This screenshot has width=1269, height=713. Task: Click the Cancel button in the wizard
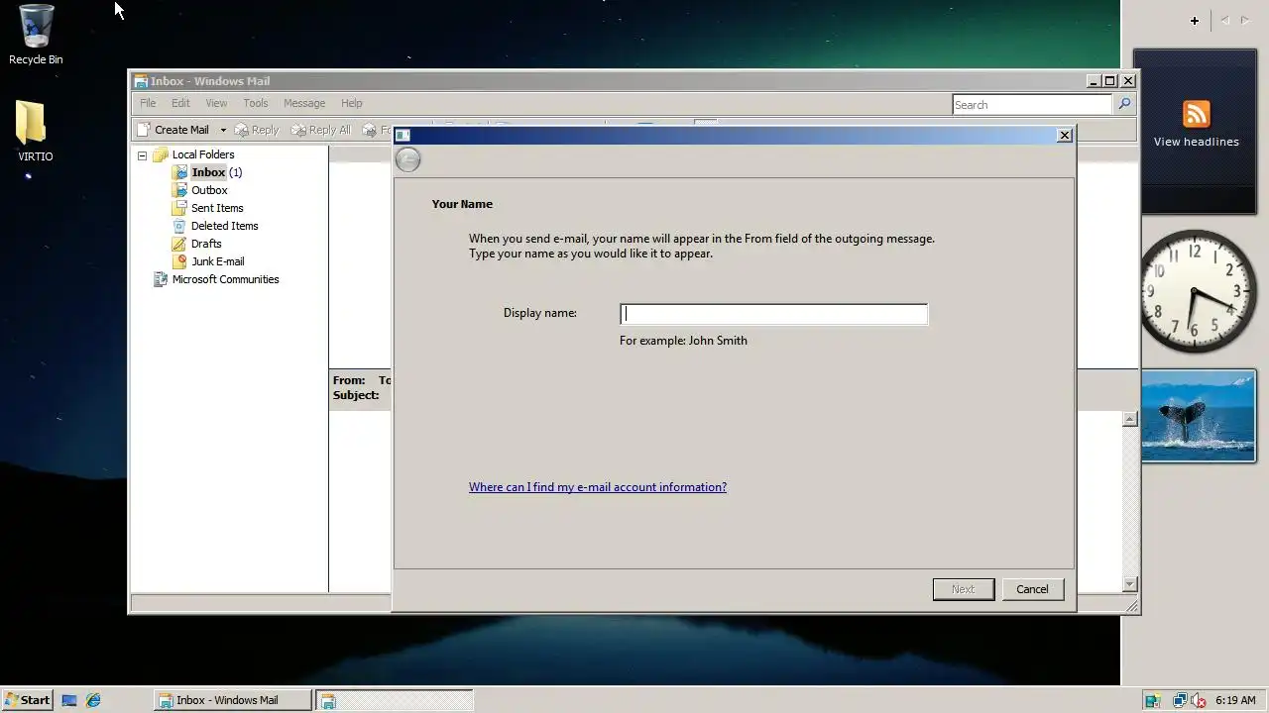pyautogui.click(x=1032, y=589)
